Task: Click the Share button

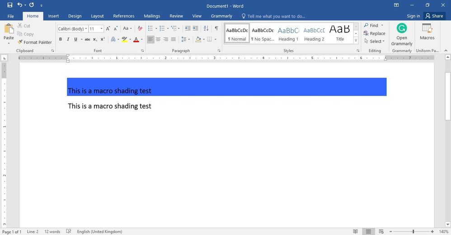Action: (x=434, y=16)
